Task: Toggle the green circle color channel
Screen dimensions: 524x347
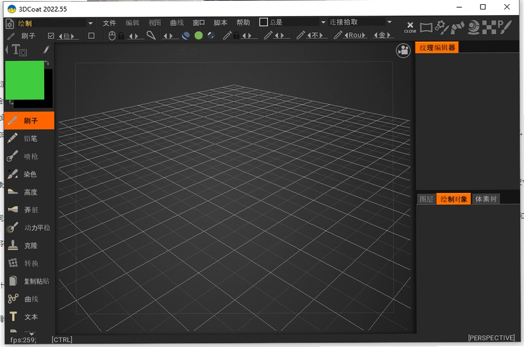Action: click(198, 35)
